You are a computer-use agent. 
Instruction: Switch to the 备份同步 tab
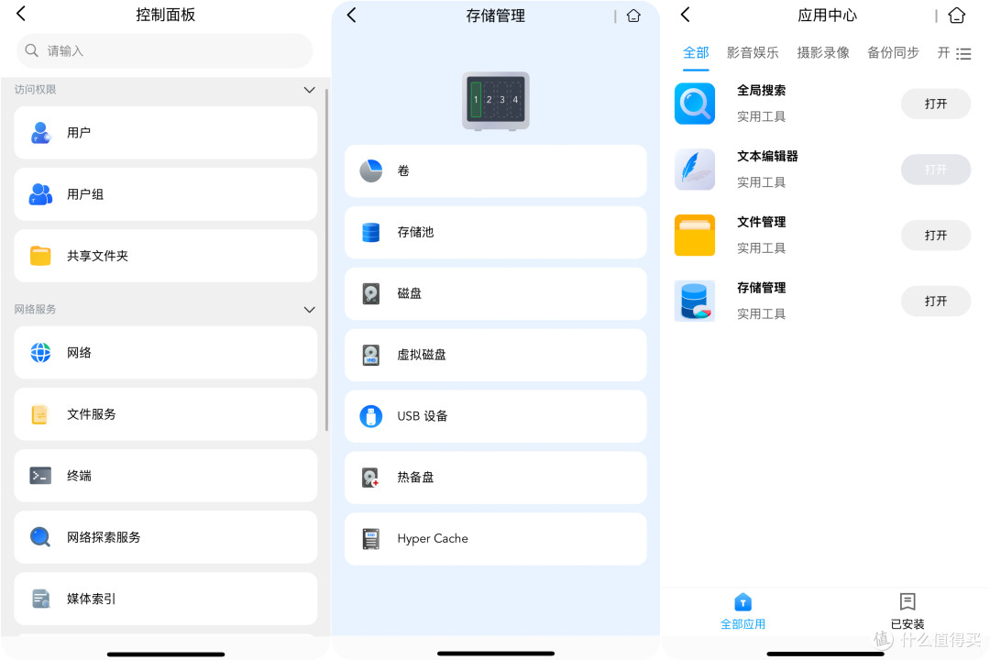pyautogui.click(x=893, y=53)
